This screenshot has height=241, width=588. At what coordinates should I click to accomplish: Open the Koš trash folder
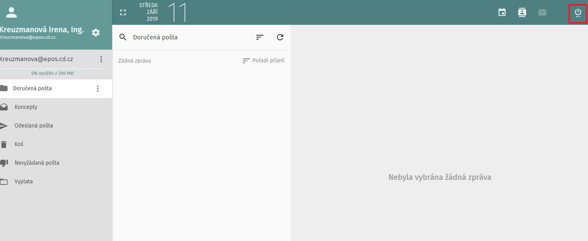[x=56, y=144]
